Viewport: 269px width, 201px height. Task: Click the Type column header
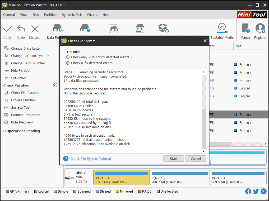(x=238, y=46)
